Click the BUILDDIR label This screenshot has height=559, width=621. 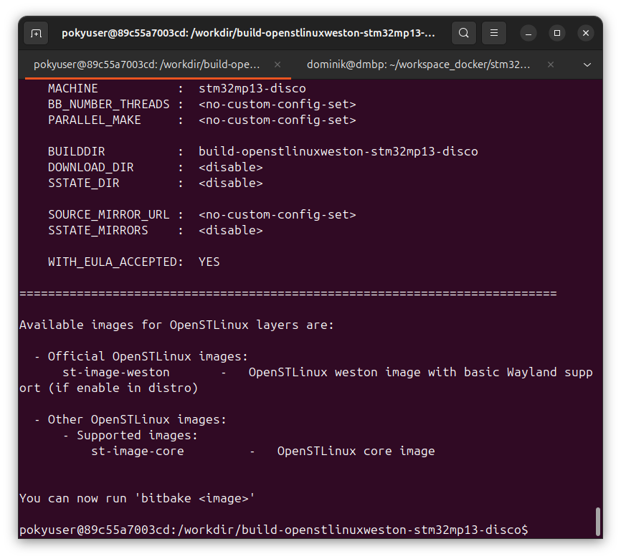pos(77,152)
